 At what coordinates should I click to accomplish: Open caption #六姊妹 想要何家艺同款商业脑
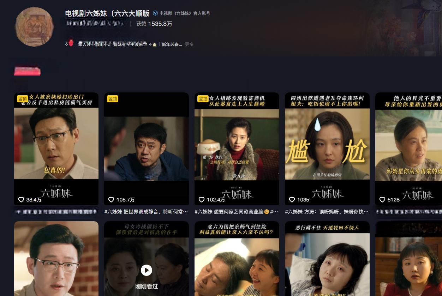pyautogui.click(x=237, y=212)
